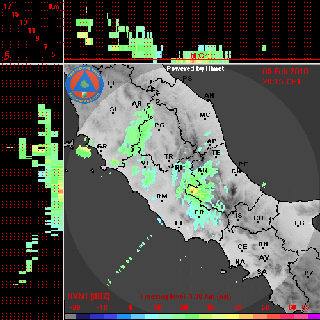This screenshot has height=320, width=320.
Task: Click the "17" altitude tick label
Action: [x=7, y=6]
